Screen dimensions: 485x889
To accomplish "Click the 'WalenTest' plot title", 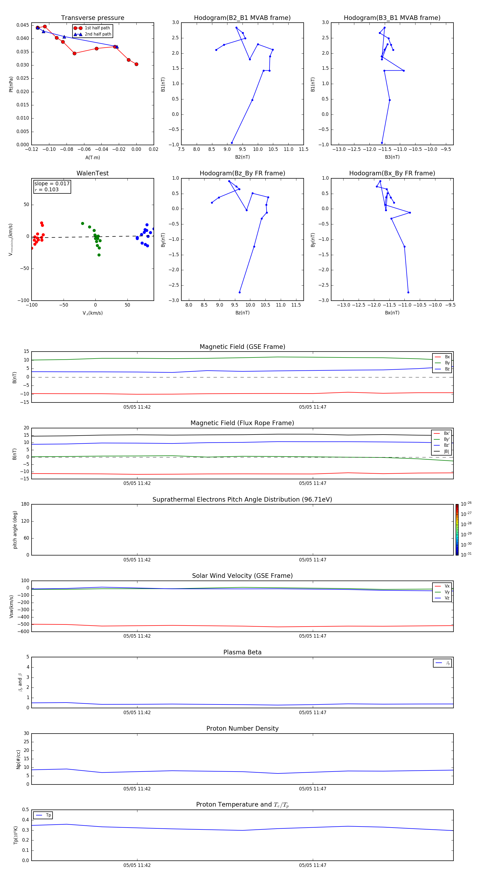I will point(92,173).
